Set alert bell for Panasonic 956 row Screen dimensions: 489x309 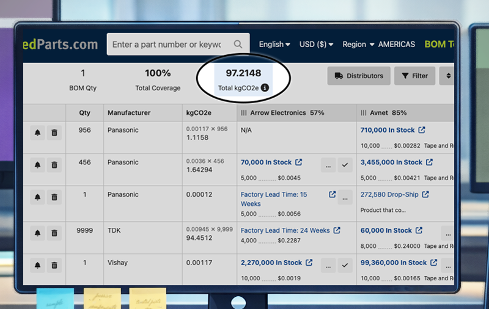[37, 133]
